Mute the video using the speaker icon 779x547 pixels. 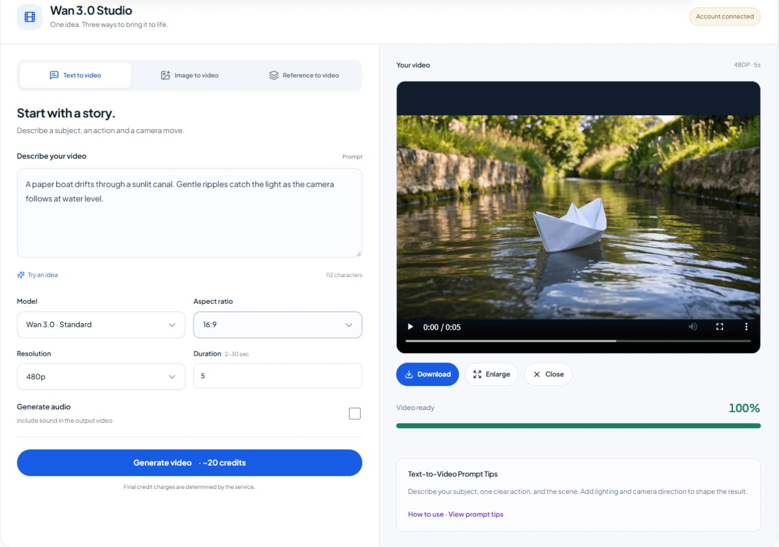coord(693,327)
